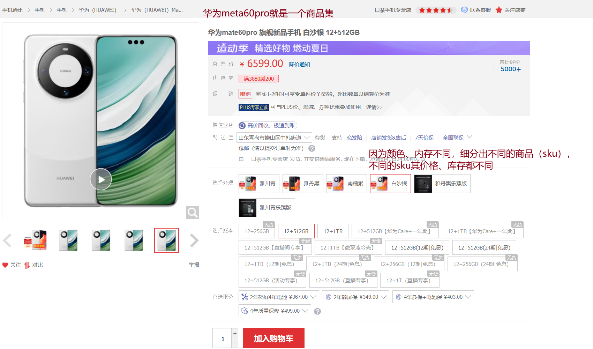Play the product video
Image resolution: width=593 pixels, height=349 pixels.
click(101, 179)
